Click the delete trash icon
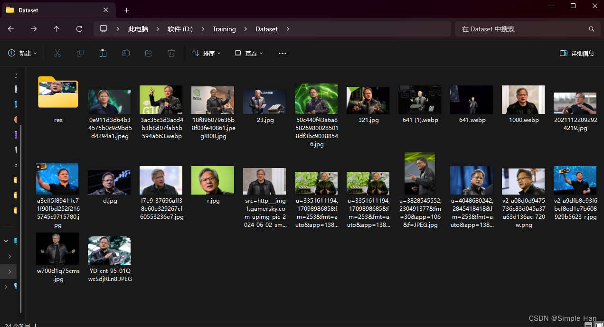 click(171, 53)
